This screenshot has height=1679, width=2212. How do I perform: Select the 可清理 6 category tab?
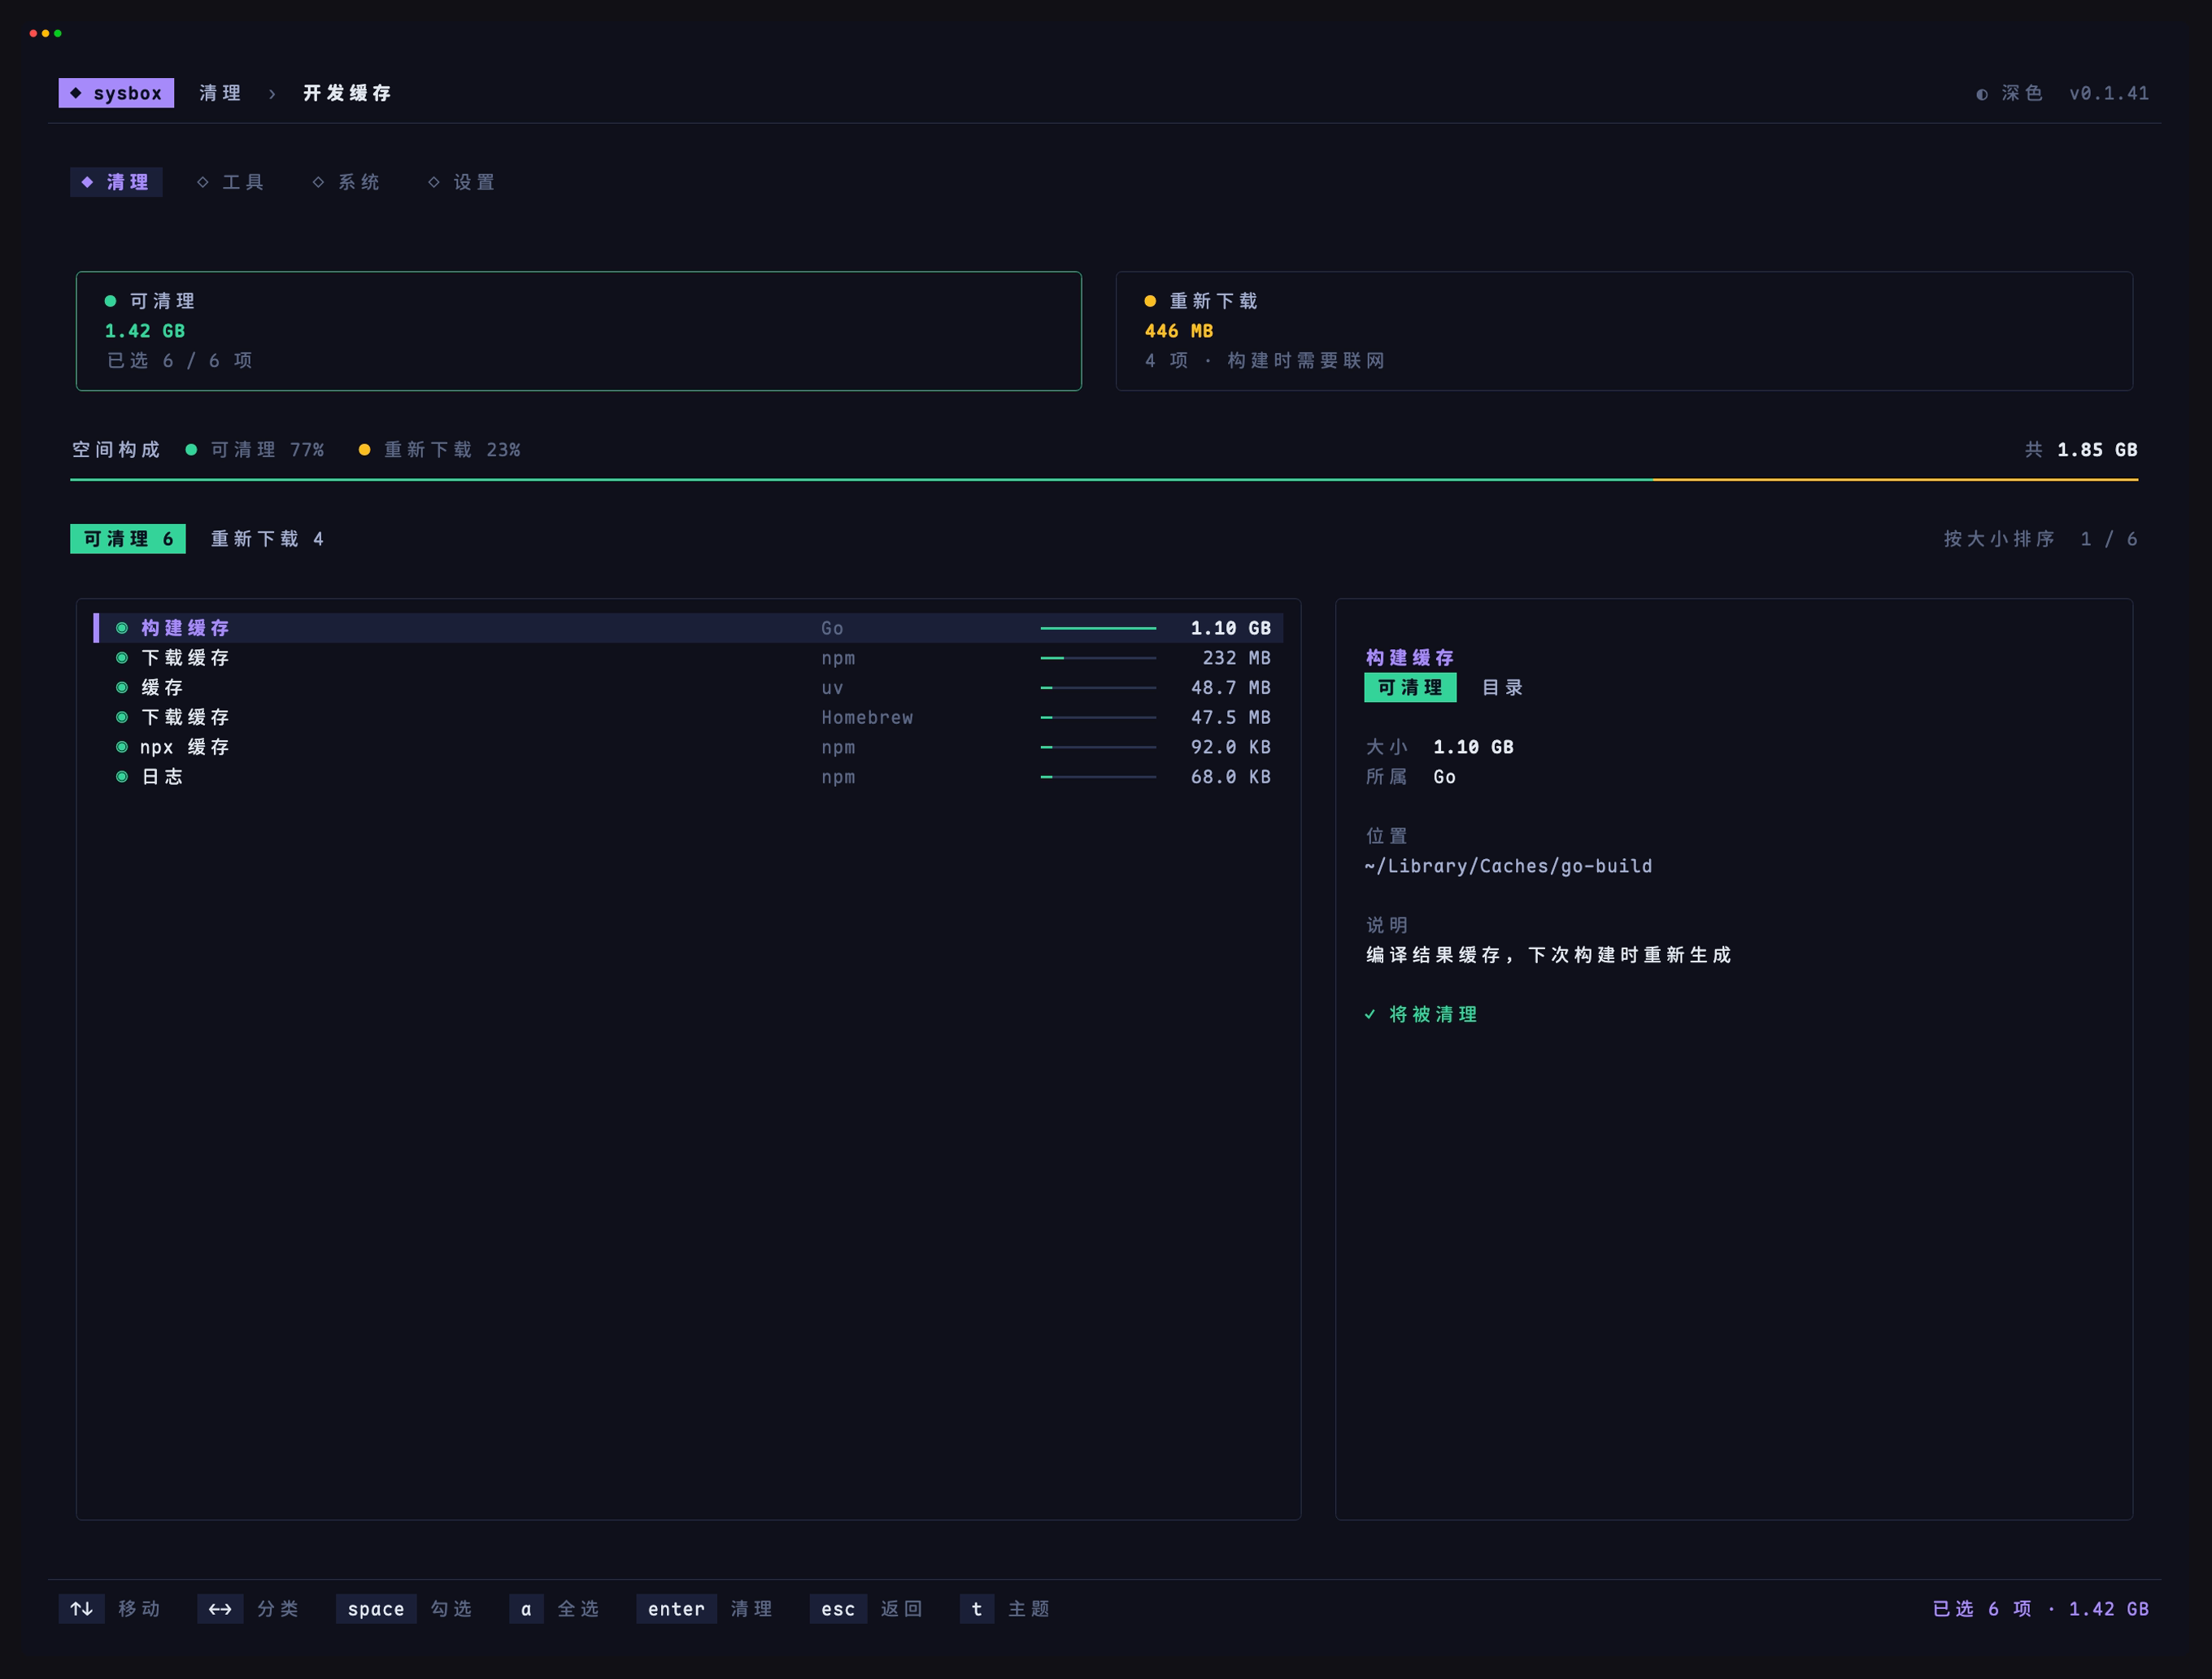[x=128, y=539]
